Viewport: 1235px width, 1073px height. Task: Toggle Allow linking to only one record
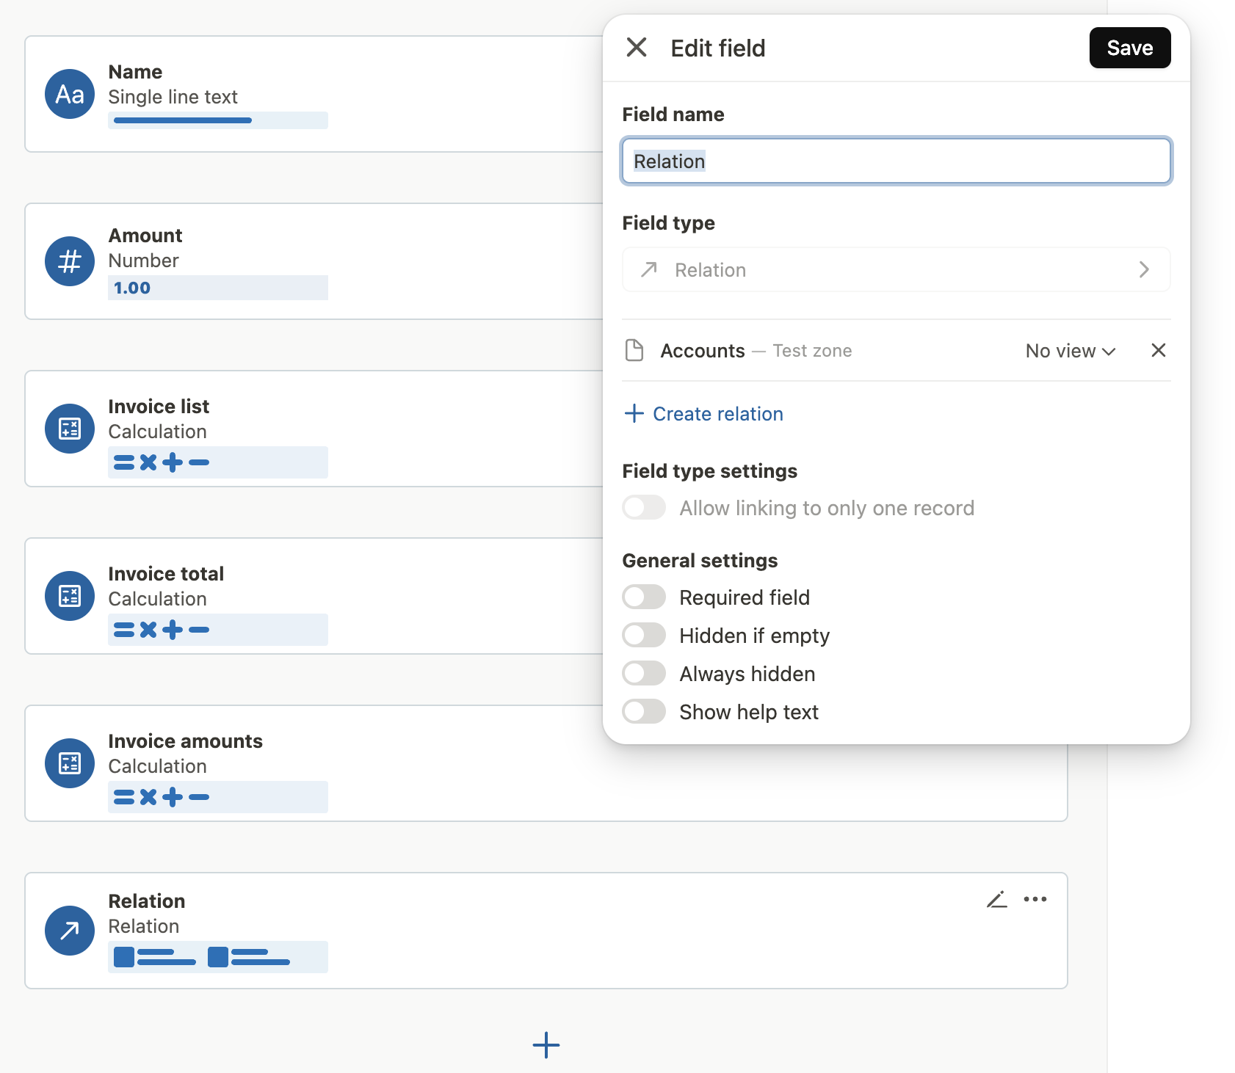644,507
